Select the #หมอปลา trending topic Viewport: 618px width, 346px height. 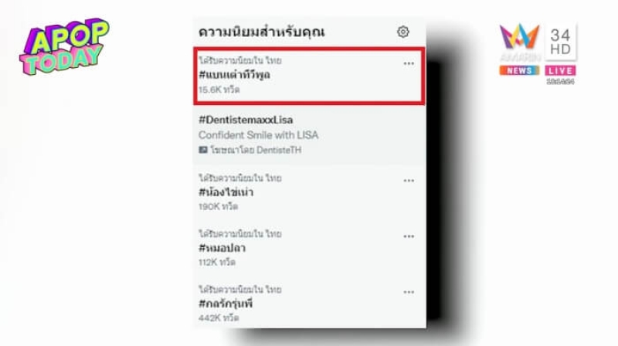[x=222, y=248]
